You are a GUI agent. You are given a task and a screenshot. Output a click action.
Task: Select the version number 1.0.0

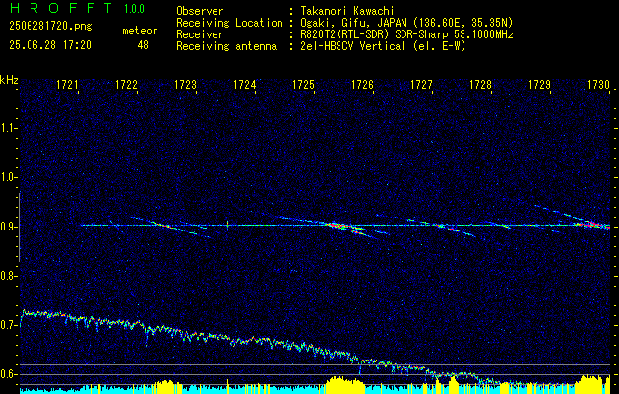pyautogui.click(x=134, y=9)
